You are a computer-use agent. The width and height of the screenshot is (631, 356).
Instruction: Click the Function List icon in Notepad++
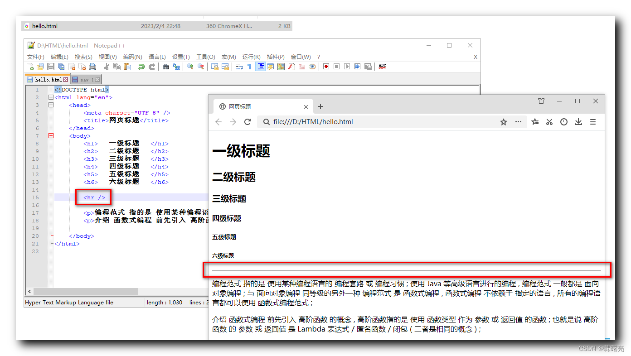click(x=291, y=67)
